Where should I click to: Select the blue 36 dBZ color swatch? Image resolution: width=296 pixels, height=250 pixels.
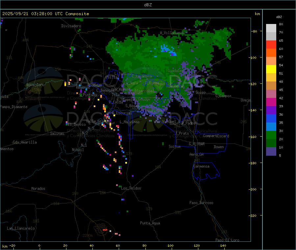[271, 118]
